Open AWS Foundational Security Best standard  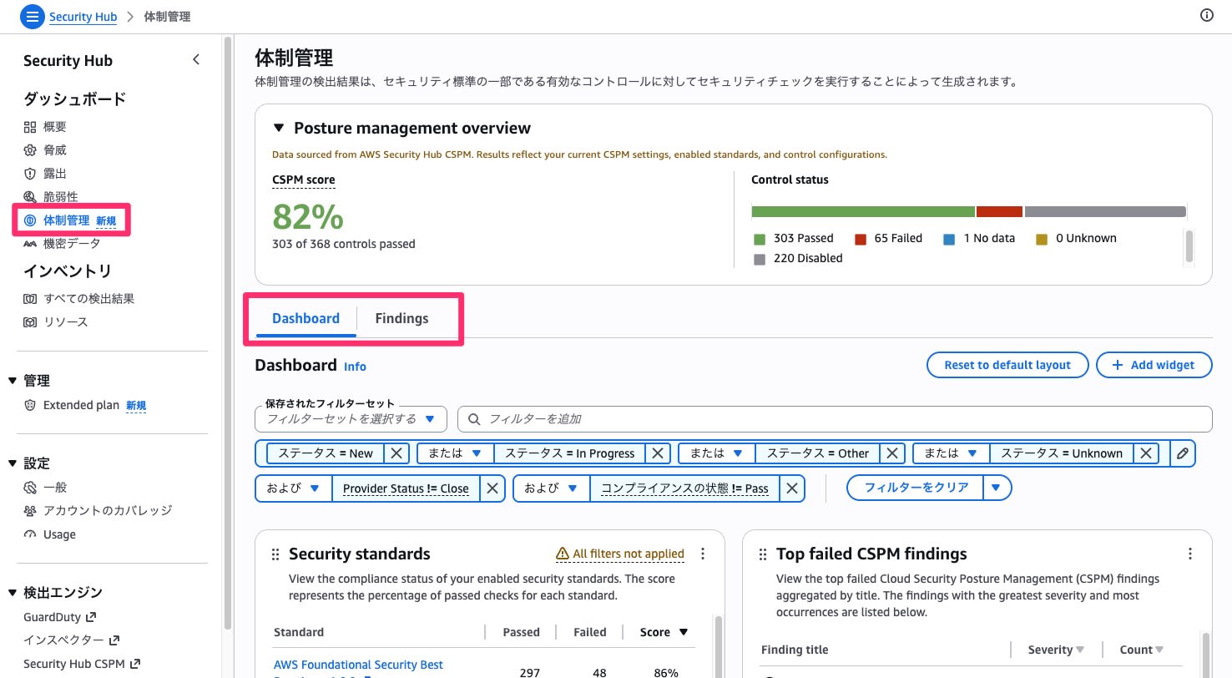(x=358, y=665)
